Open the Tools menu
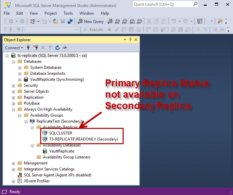This screenshot has width=233, height=195. (x=68, y=13)
